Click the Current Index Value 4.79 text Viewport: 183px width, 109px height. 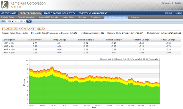[15, 33]
